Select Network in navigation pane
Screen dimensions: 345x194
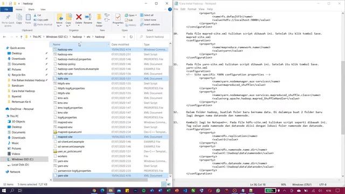(15, 172)
